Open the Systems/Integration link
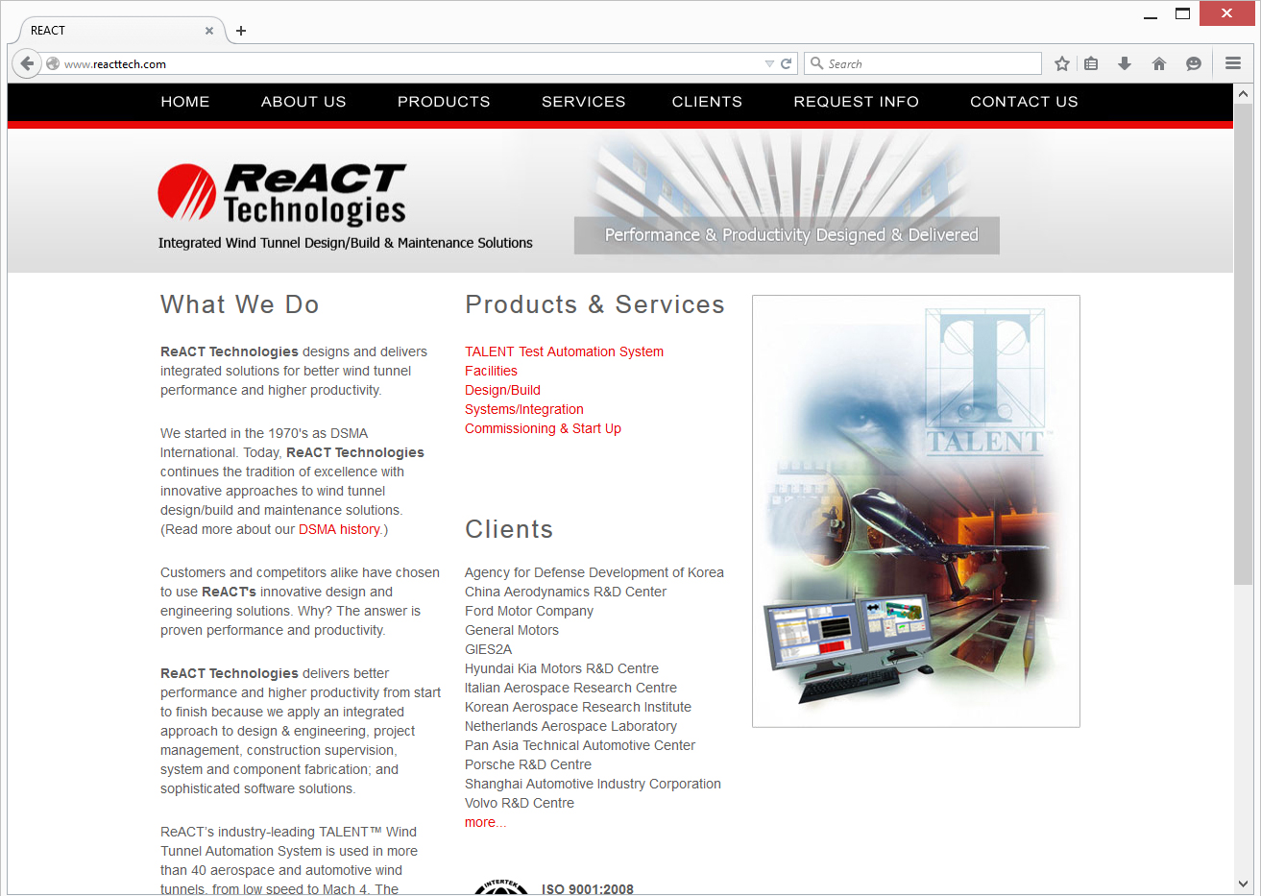This screenshot has width=1261, height=896. [x=524, y=409]
